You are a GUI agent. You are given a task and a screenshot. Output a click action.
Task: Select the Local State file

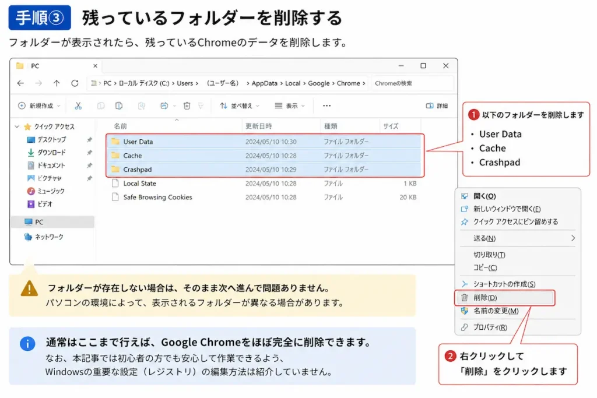[264, 184]
